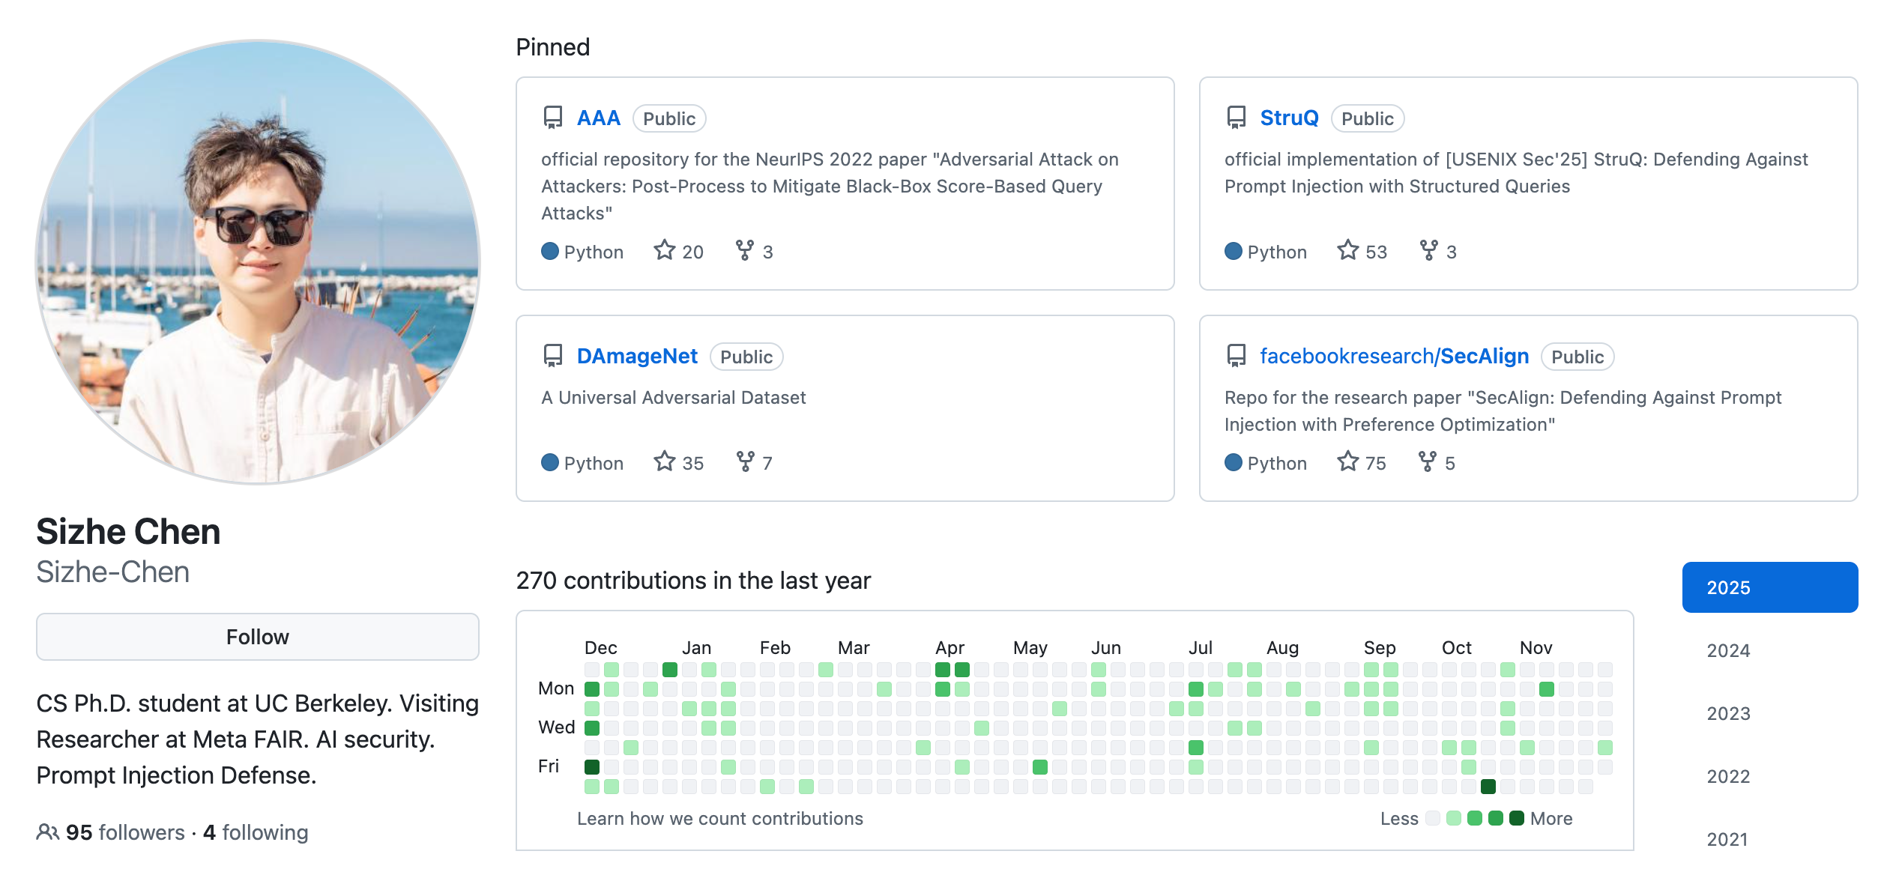Click the fork icon on the StruQ card
This screenshot has height=869, width=1884.
(x=1428, y=250)
